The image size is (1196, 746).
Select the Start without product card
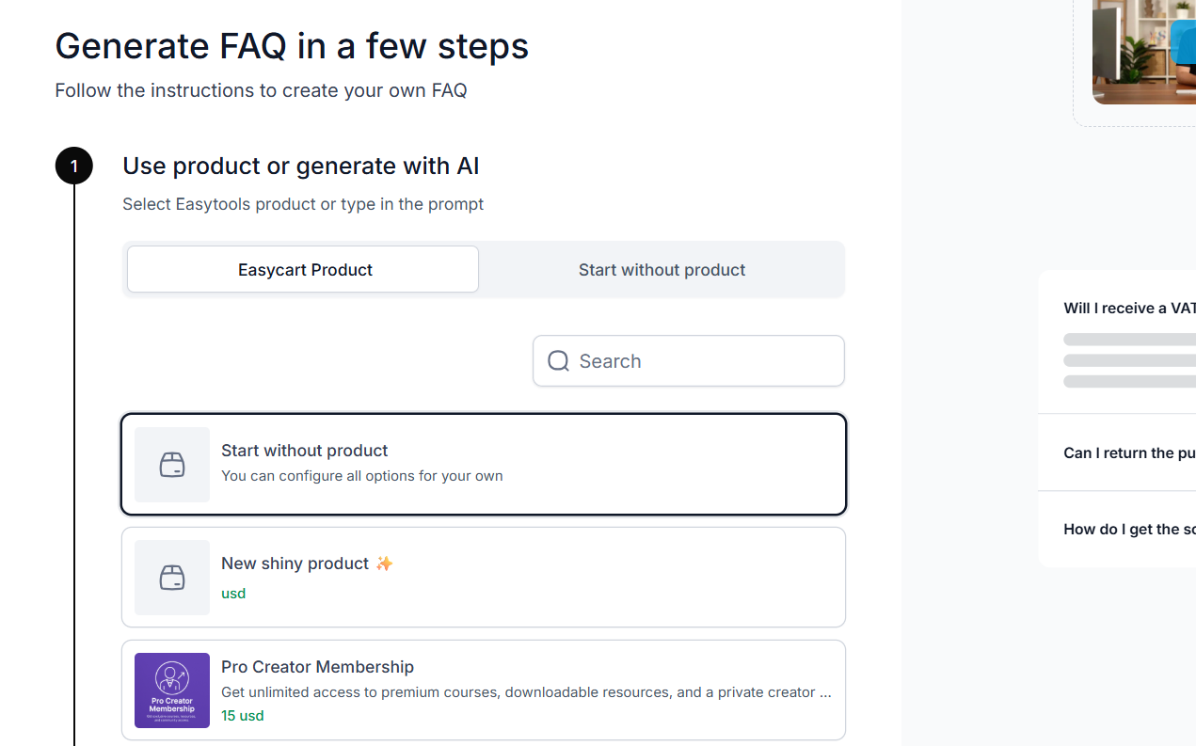point(484,465)
